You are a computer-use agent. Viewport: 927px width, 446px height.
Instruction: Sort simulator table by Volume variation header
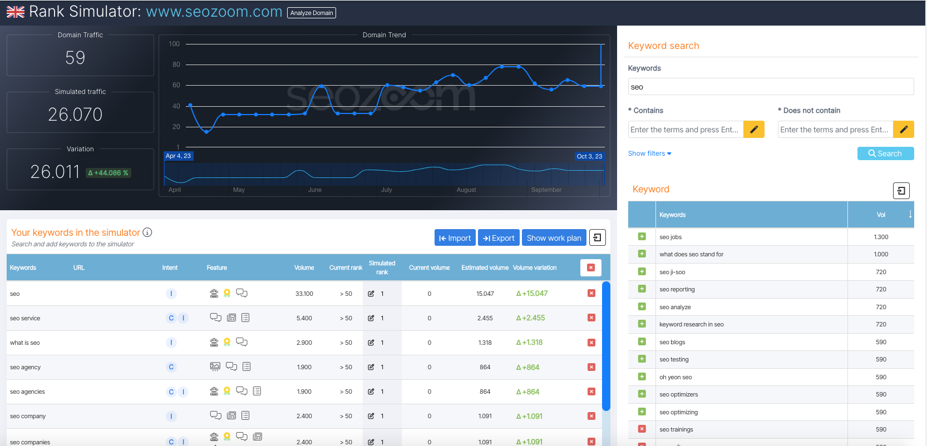click(535, 267)
